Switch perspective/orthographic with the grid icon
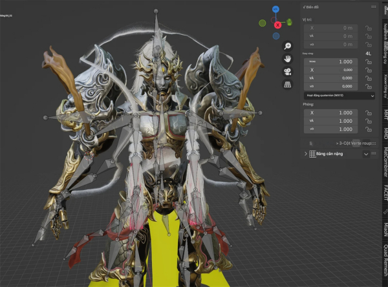This screenshot has width=388, height=287. (x=286, y=84)
